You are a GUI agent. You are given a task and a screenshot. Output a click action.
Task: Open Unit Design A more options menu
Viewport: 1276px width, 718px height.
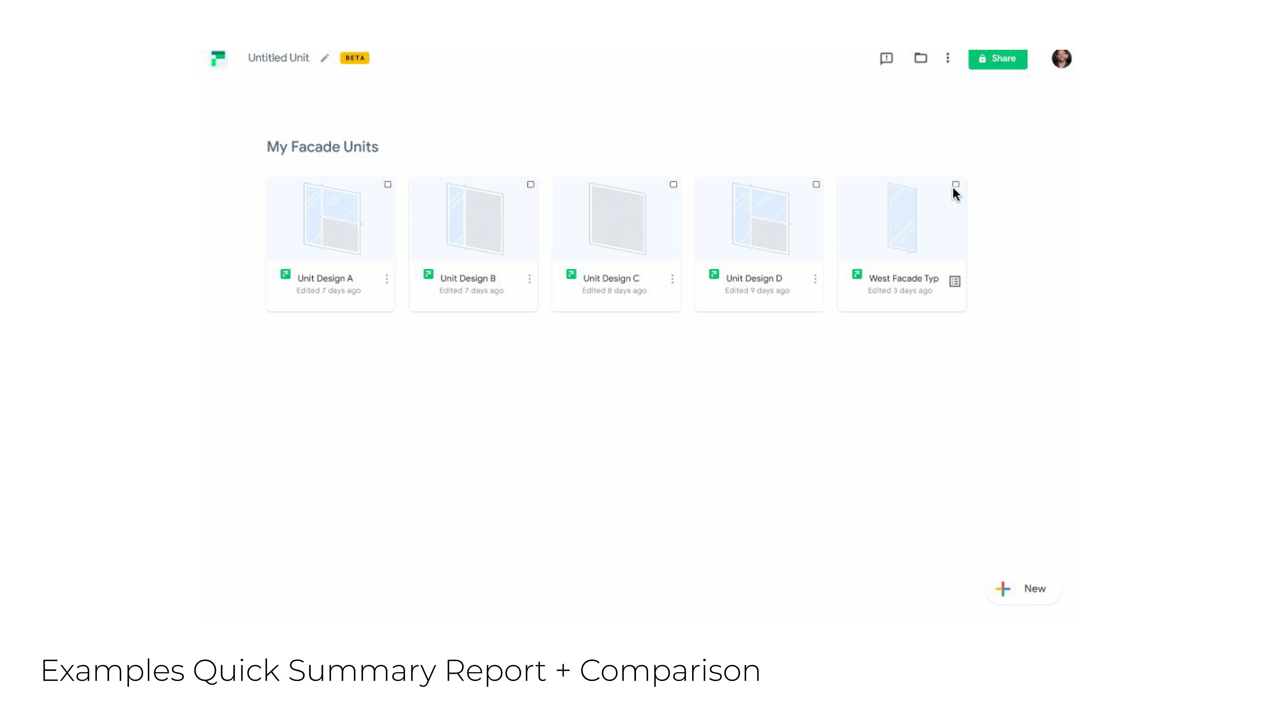click(x=387, y=279)
